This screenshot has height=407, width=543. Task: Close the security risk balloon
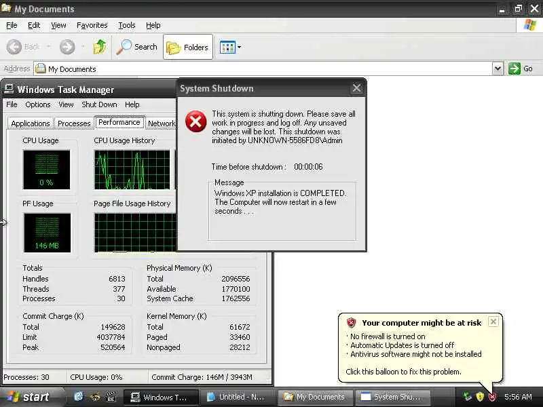(x=493, y=322)
